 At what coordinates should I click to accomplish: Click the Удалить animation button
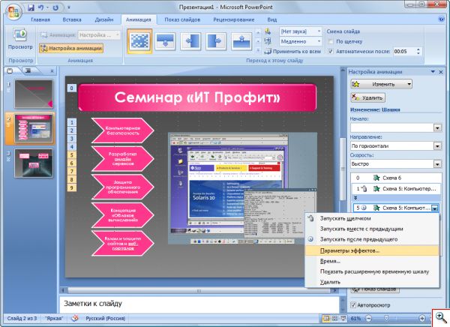click(x=368, y=98)
